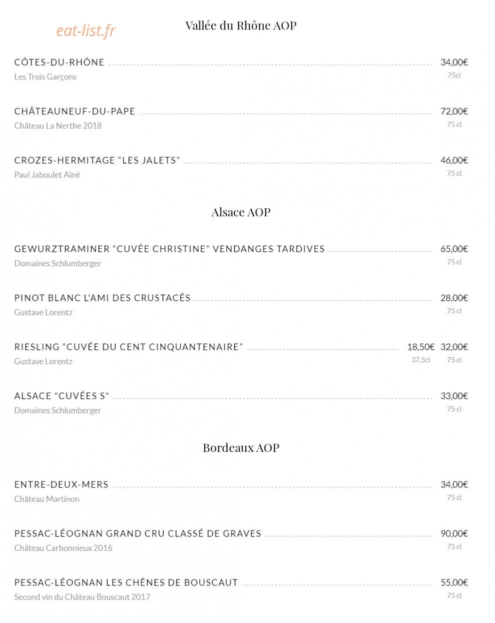The height and width of the screenshot is (623, 495).
Task: Click the eat-list.fr watermark logo
Action: (x=86, y=31)
